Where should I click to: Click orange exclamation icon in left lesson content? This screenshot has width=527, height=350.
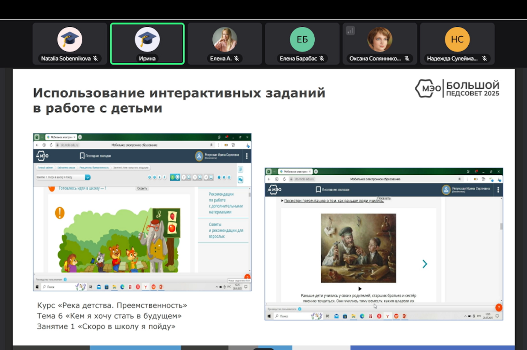(60, 213)
